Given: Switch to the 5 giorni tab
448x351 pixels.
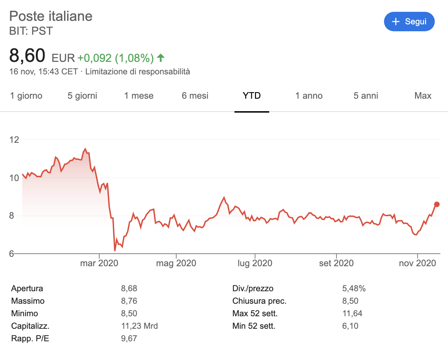Looking at the screenshot, I should tap(82, 96).
